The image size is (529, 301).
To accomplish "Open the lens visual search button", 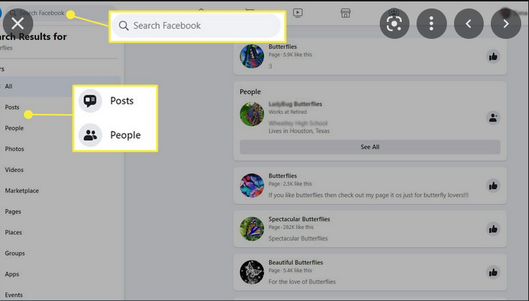I will 395,23.
